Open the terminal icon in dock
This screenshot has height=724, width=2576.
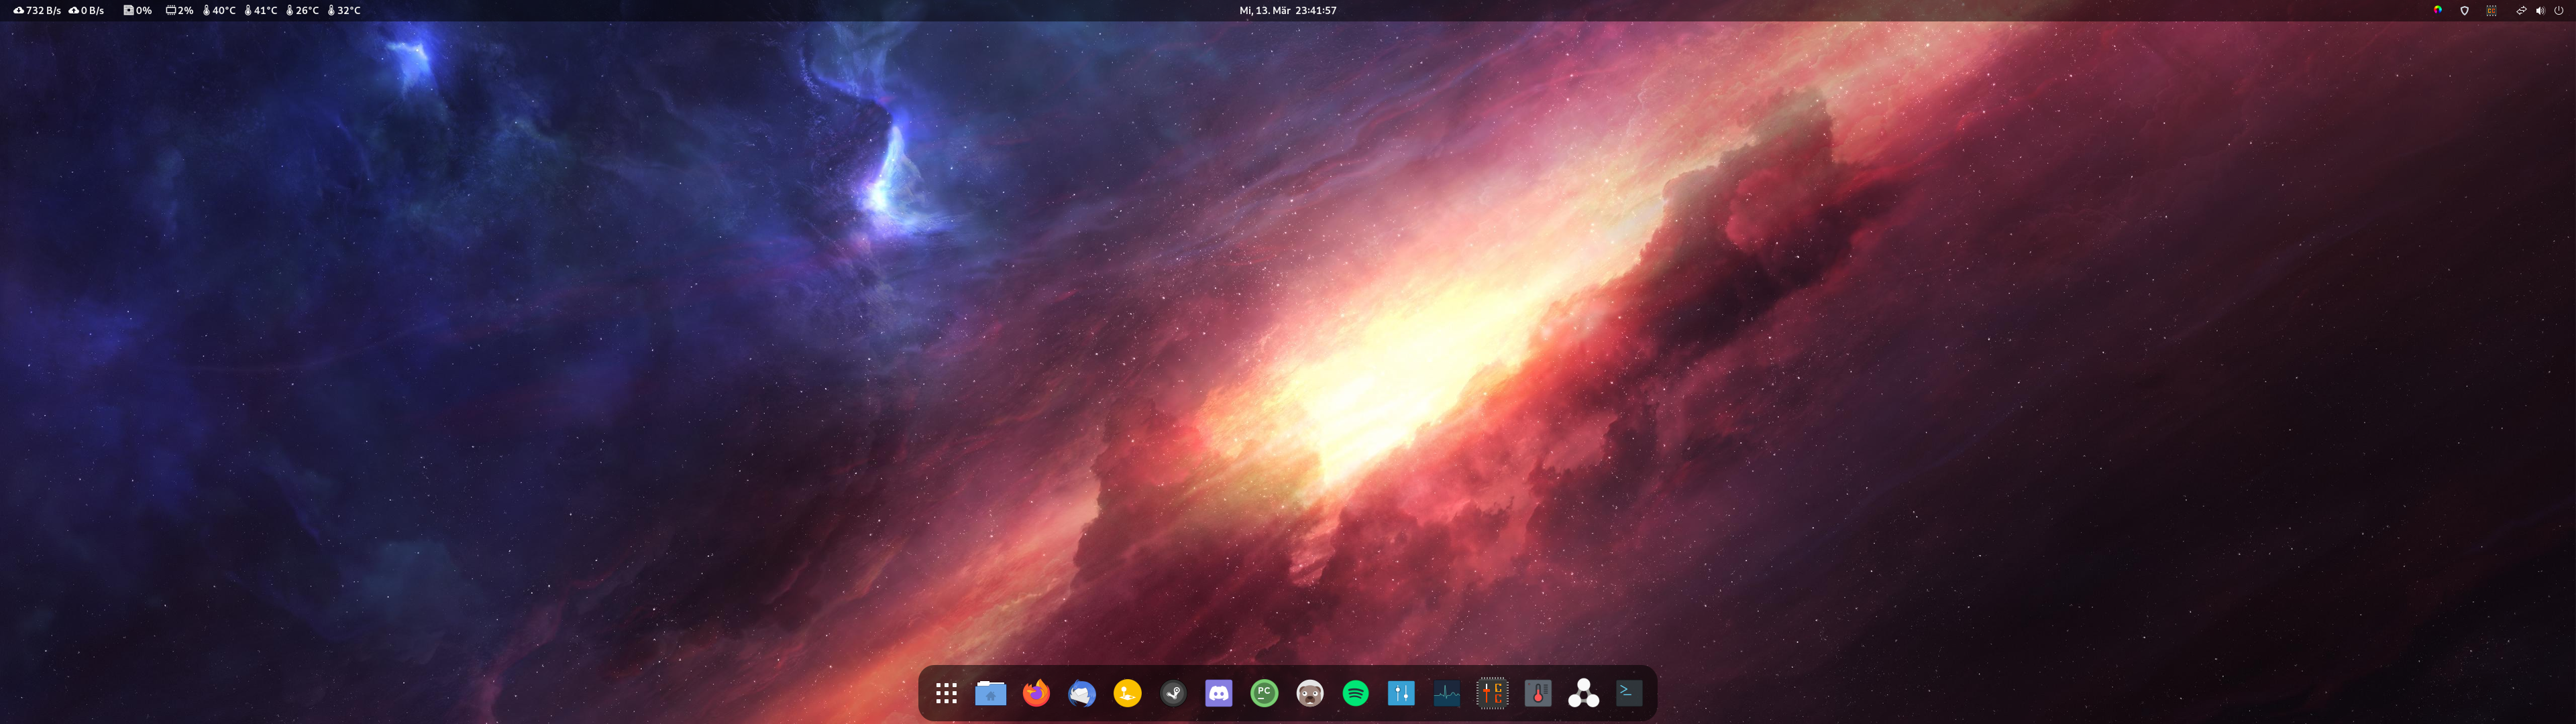coord(1629,693)
